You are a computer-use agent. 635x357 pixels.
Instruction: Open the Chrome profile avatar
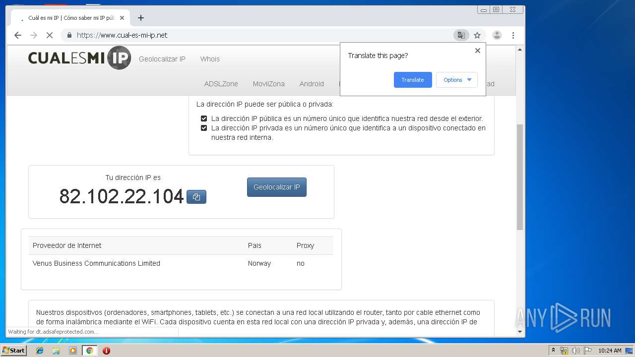pos(497,35)
